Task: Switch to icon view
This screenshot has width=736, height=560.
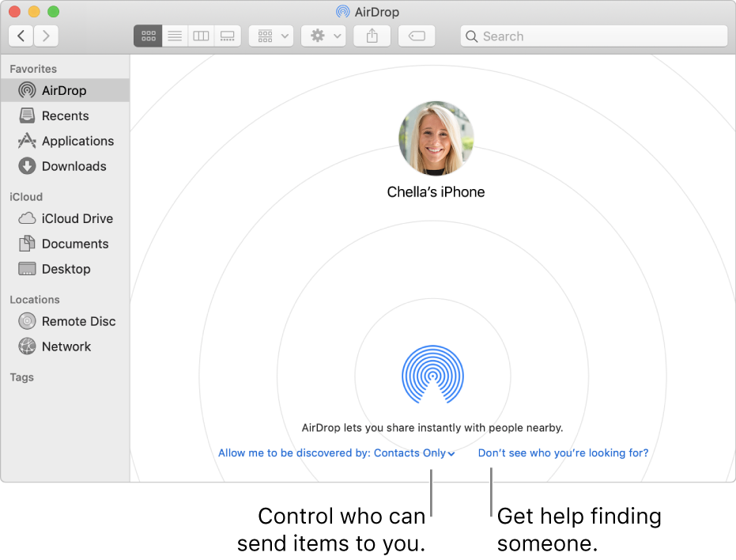Action: pos(149,36)
